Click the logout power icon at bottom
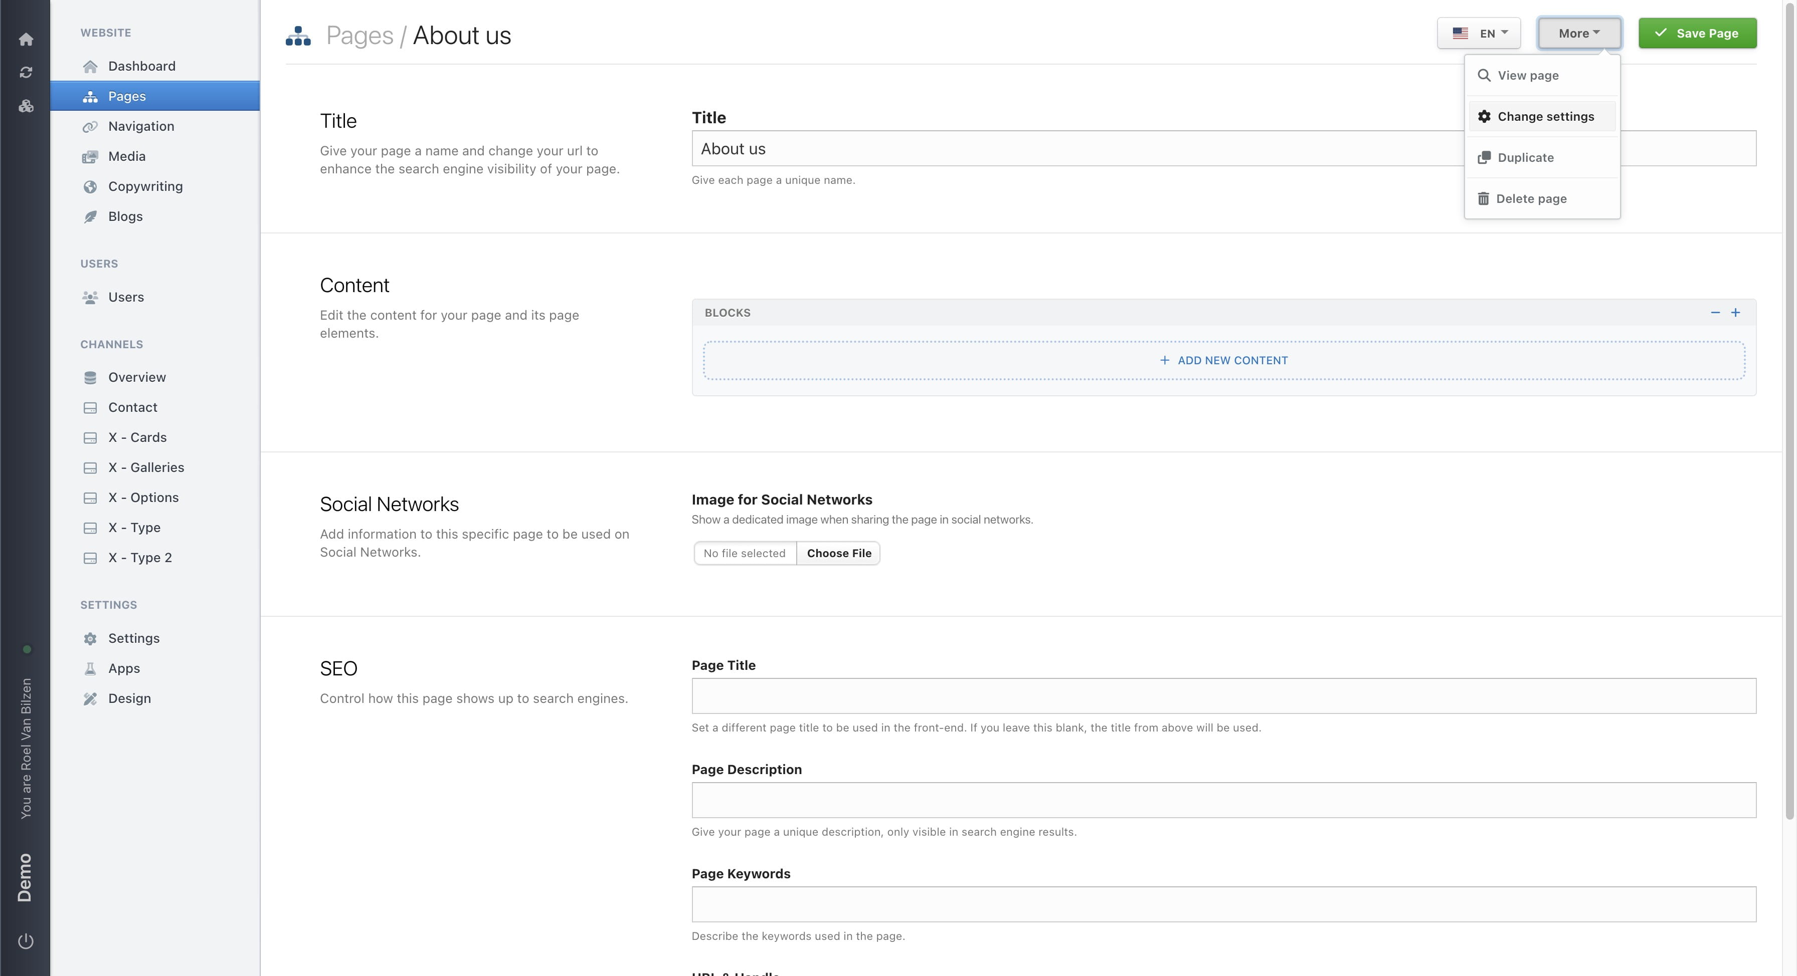The width and height of the screenshot is (1797, 976). [x=26, y=940]
